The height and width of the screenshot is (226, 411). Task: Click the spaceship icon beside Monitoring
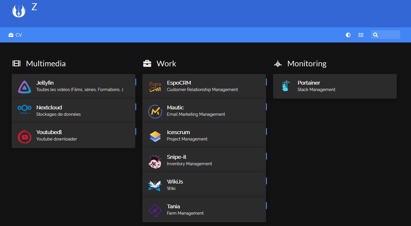[x=278, y=63]
